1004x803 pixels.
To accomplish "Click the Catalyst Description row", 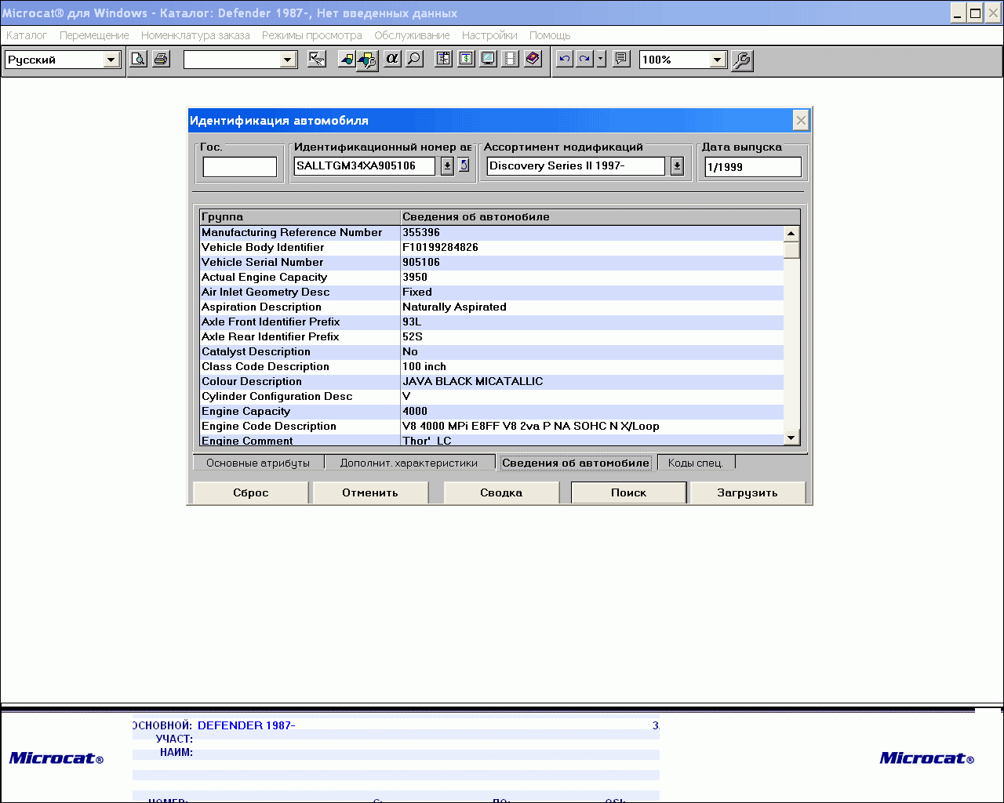I will (x=492, y=351).
